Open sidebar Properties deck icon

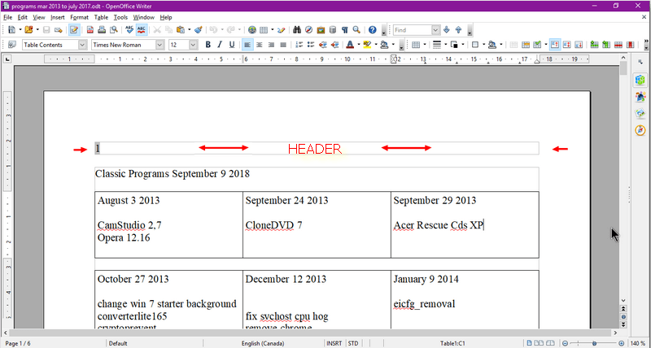click(640, 80)
